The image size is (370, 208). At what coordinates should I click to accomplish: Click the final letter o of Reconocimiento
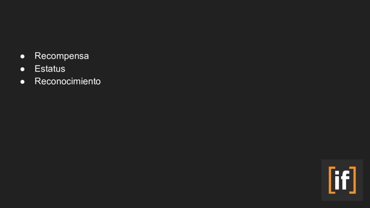pos(98,82)
